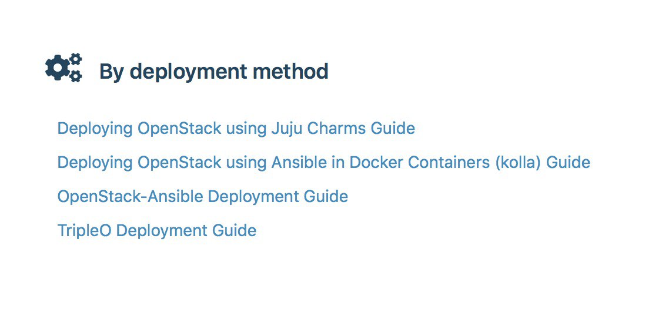Visit the link starting with "OpenStack-Ansible"

202,196
